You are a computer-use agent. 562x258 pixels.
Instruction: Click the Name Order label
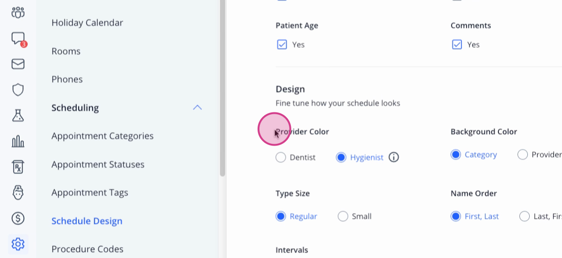click(473, 193)
